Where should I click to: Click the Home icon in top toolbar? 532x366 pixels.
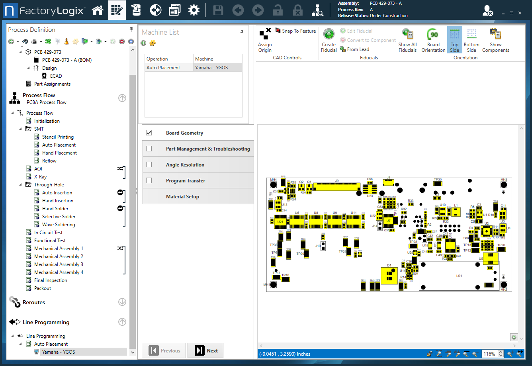(x=98, y=10)
